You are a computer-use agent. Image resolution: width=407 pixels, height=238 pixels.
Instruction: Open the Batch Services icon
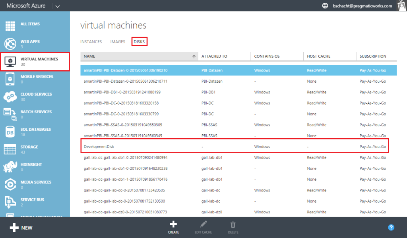(x=10, y=114)
